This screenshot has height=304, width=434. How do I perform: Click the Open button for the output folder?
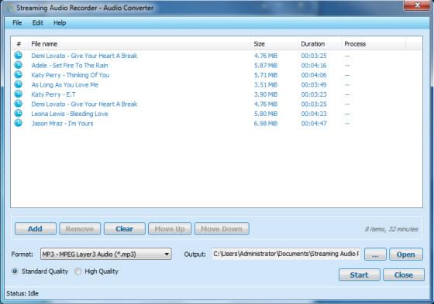pyautogui.click(x=406, y=254)
